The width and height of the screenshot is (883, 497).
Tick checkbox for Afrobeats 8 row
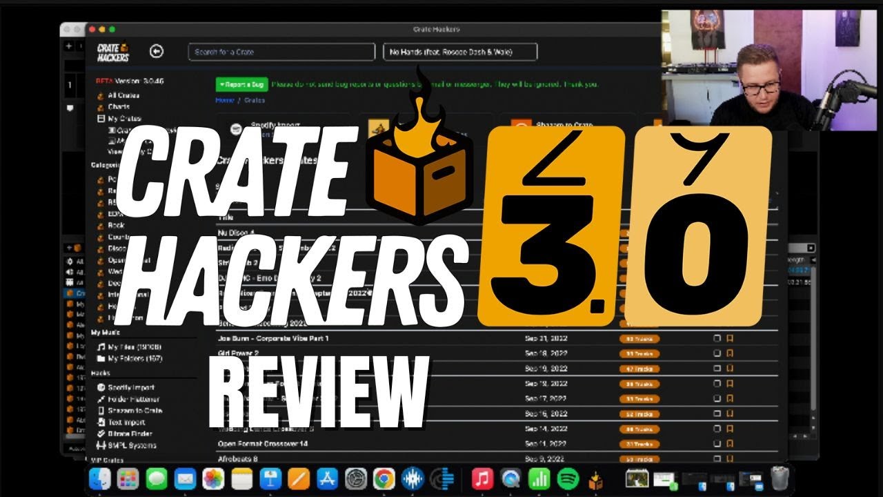click(717, 459)
